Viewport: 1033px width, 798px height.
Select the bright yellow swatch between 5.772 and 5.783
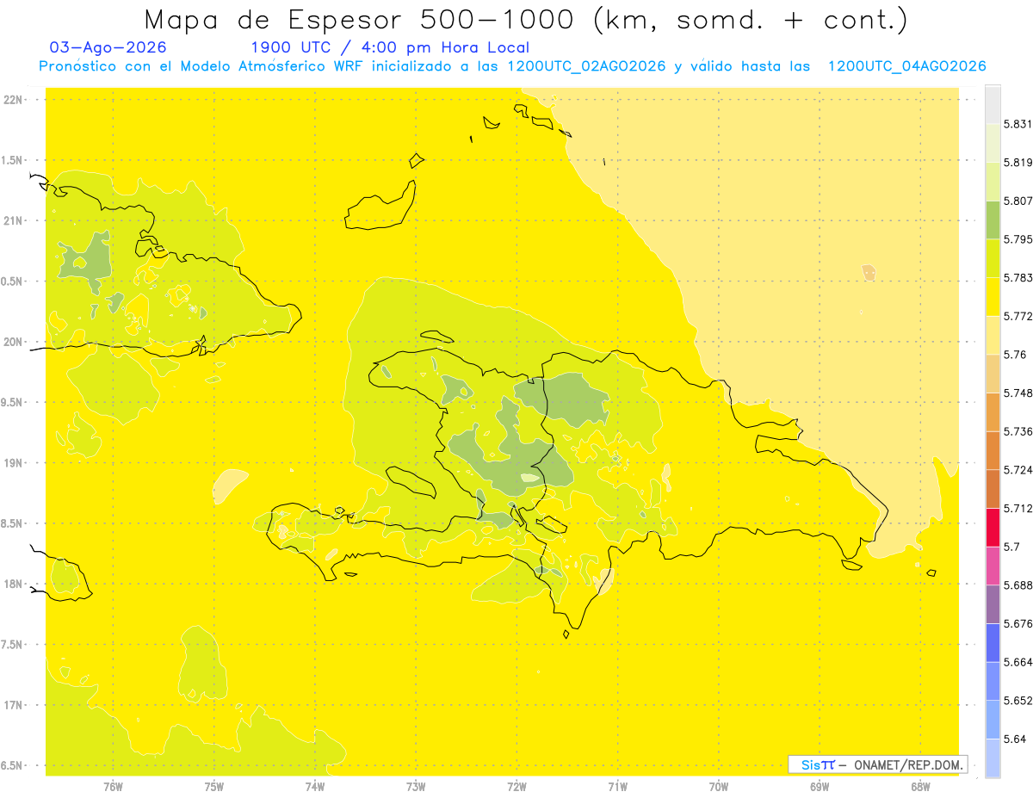point(993,297)
